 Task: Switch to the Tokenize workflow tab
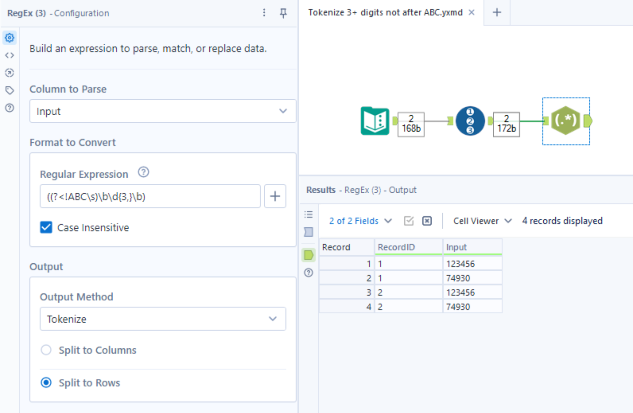pyautogui.click(x=385, y=13)
